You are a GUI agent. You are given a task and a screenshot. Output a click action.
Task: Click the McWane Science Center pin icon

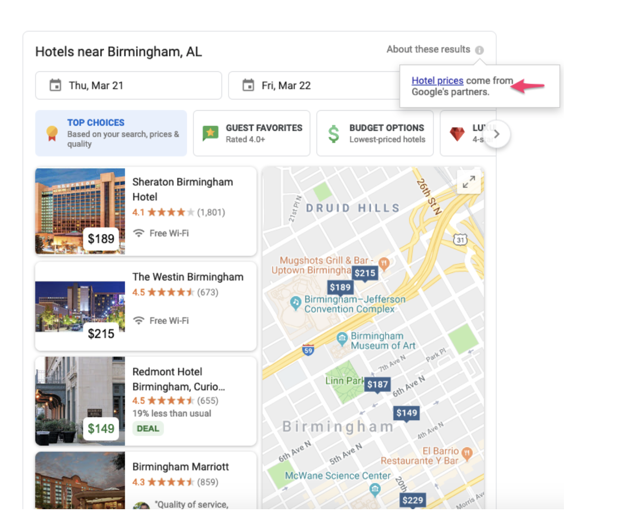374,489
